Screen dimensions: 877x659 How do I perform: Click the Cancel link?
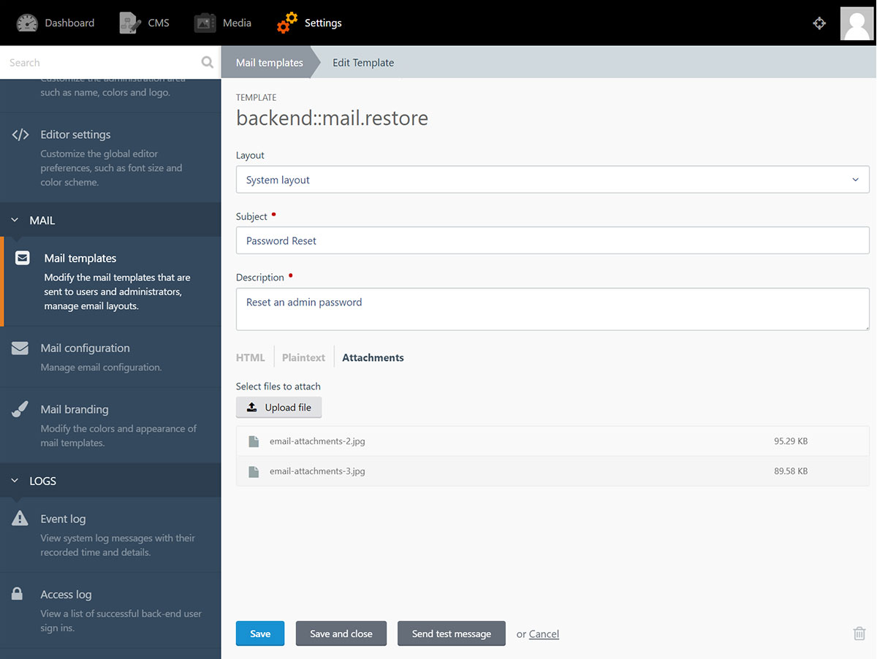(x=544, y=634)
